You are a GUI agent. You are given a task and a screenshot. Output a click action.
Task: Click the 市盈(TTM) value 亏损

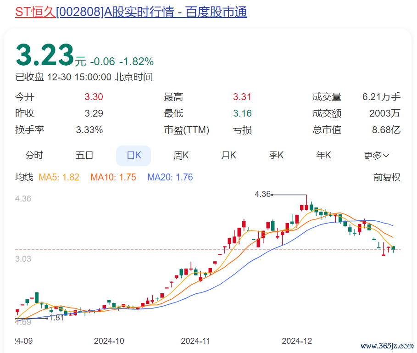(x=242, y=130)
